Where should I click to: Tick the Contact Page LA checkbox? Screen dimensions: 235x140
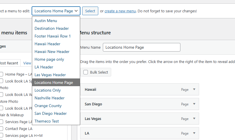click(x=1, y=129)
